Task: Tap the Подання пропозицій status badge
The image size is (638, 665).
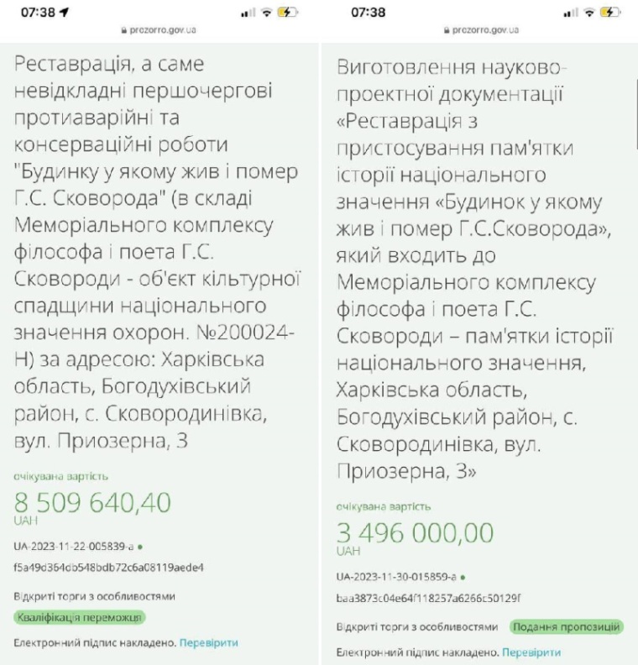Action: (x=567, y=626)
